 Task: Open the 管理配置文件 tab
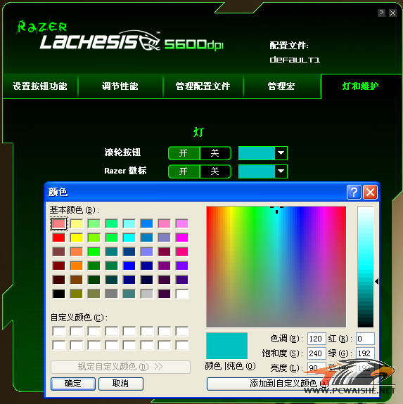203,86
